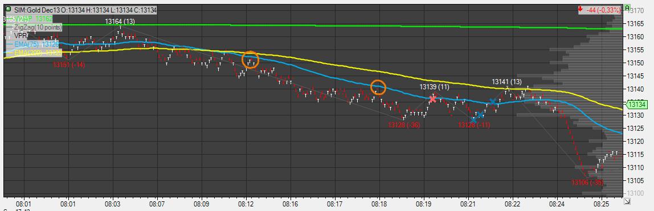The height and width of the screenshot is (211, 654).
Task: Click the 08:24 time axis label
Action: pos(557,204)
